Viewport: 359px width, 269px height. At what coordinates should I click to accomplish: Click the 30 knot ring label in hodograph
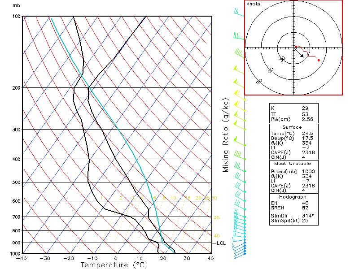(282, 59)
